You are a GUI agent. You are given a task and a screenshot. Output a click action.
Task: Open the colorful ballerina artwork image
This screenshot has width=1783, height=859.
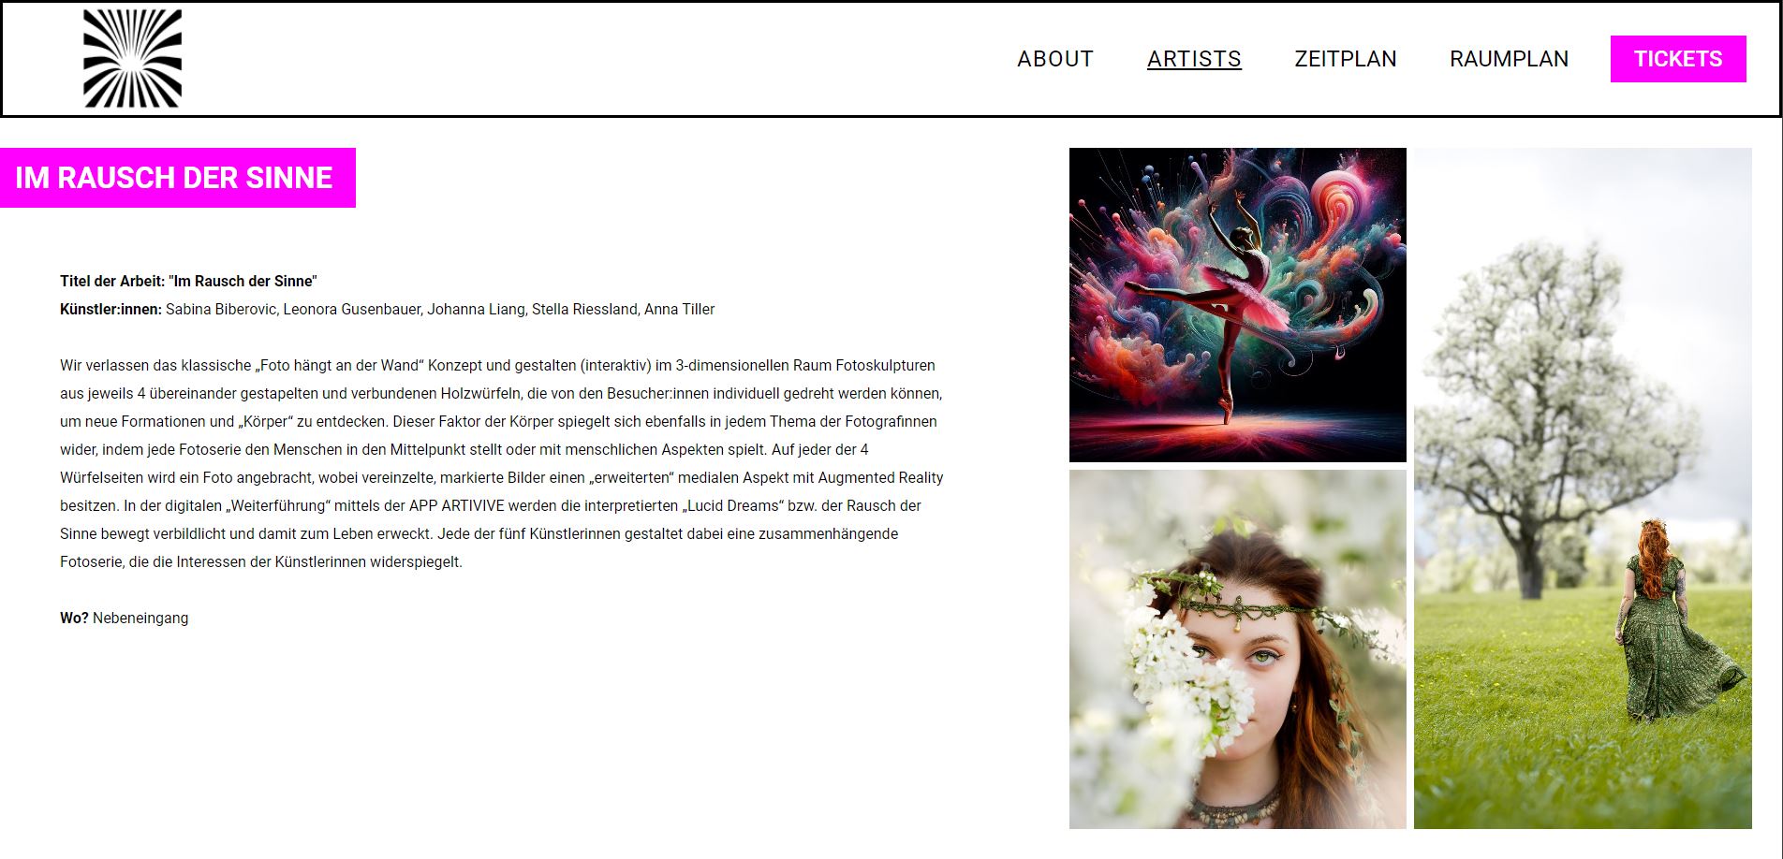[x=1238, y=305]
